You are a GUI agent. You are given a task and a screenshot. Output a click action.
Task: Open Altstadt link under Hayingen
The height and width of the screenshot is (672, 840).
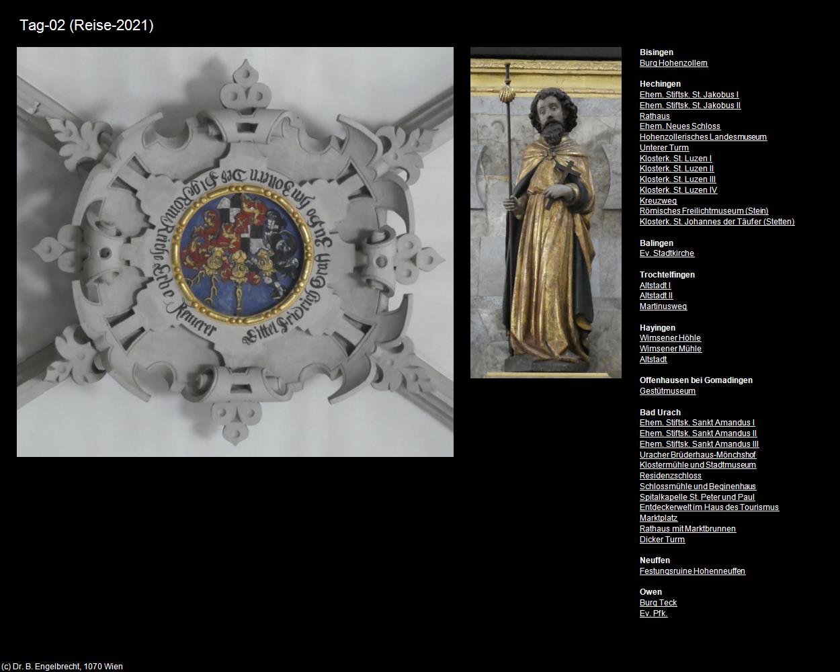[653, 360]
